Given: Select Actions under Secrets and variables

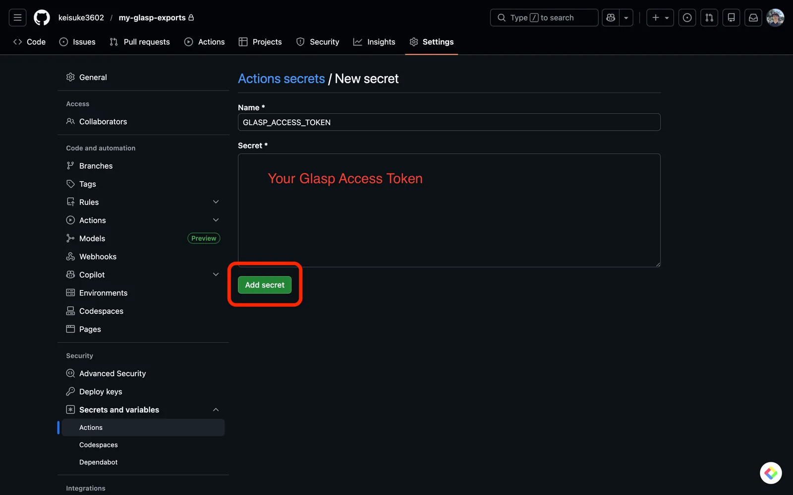Looking at the screenshot, I should click(x=143, y=428).
